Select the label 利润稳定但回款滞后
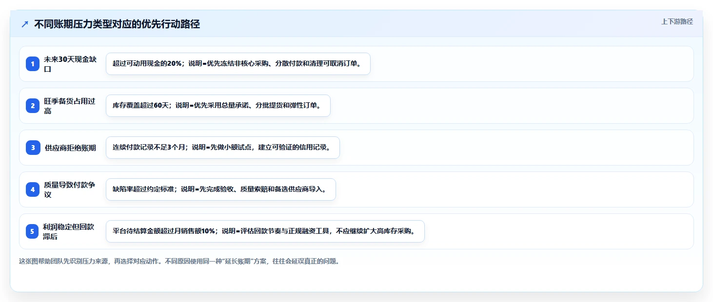Screen dimensions: 713x302 (69, 231)
